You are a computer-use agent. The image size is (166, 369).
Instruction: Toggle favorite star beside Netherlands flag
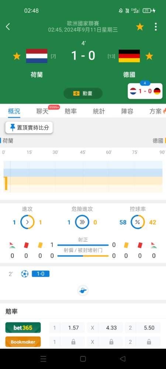(x=17, y=56)
